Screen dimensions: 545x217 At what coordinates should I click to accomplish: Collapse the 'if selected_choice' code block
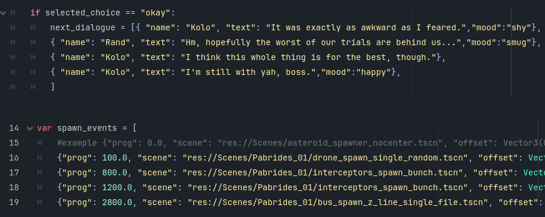pos(4,13)
